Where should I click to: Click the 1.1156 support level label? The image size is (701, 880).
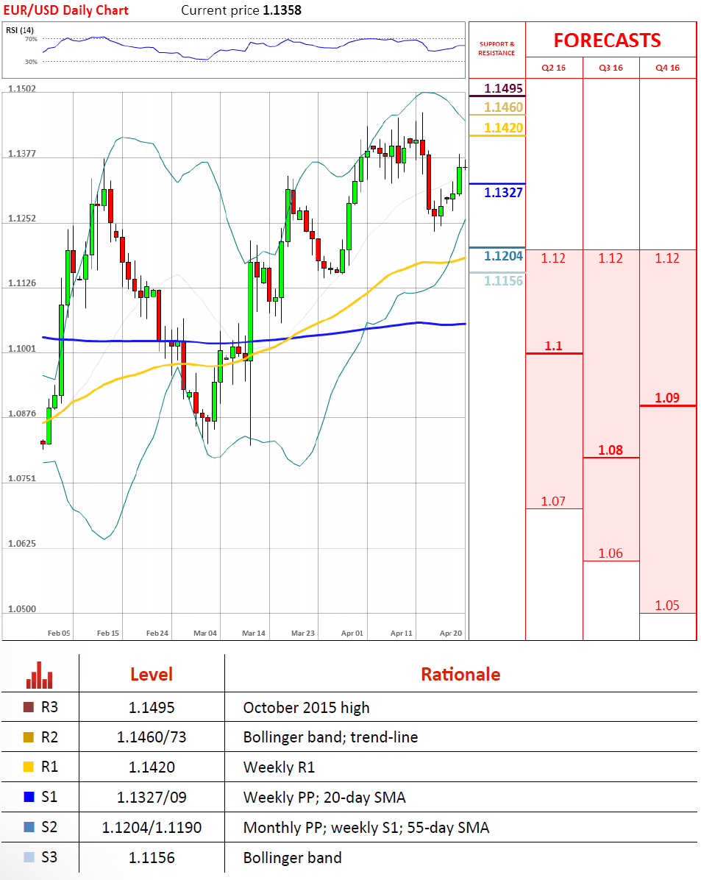[x=503, y=280]
